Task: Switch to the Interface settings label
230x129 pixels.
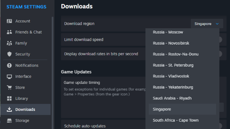Action: [23, 76]
